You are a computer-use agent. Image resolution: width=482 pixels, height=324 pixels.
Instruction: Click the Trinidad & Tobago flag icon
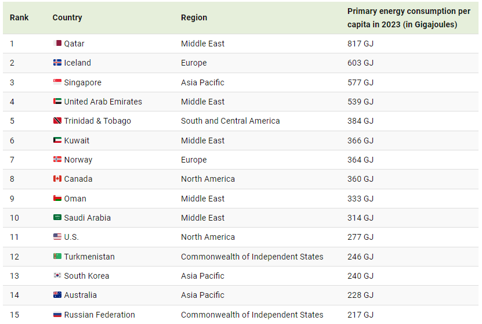pyautogui.click(x=57, y=121)
